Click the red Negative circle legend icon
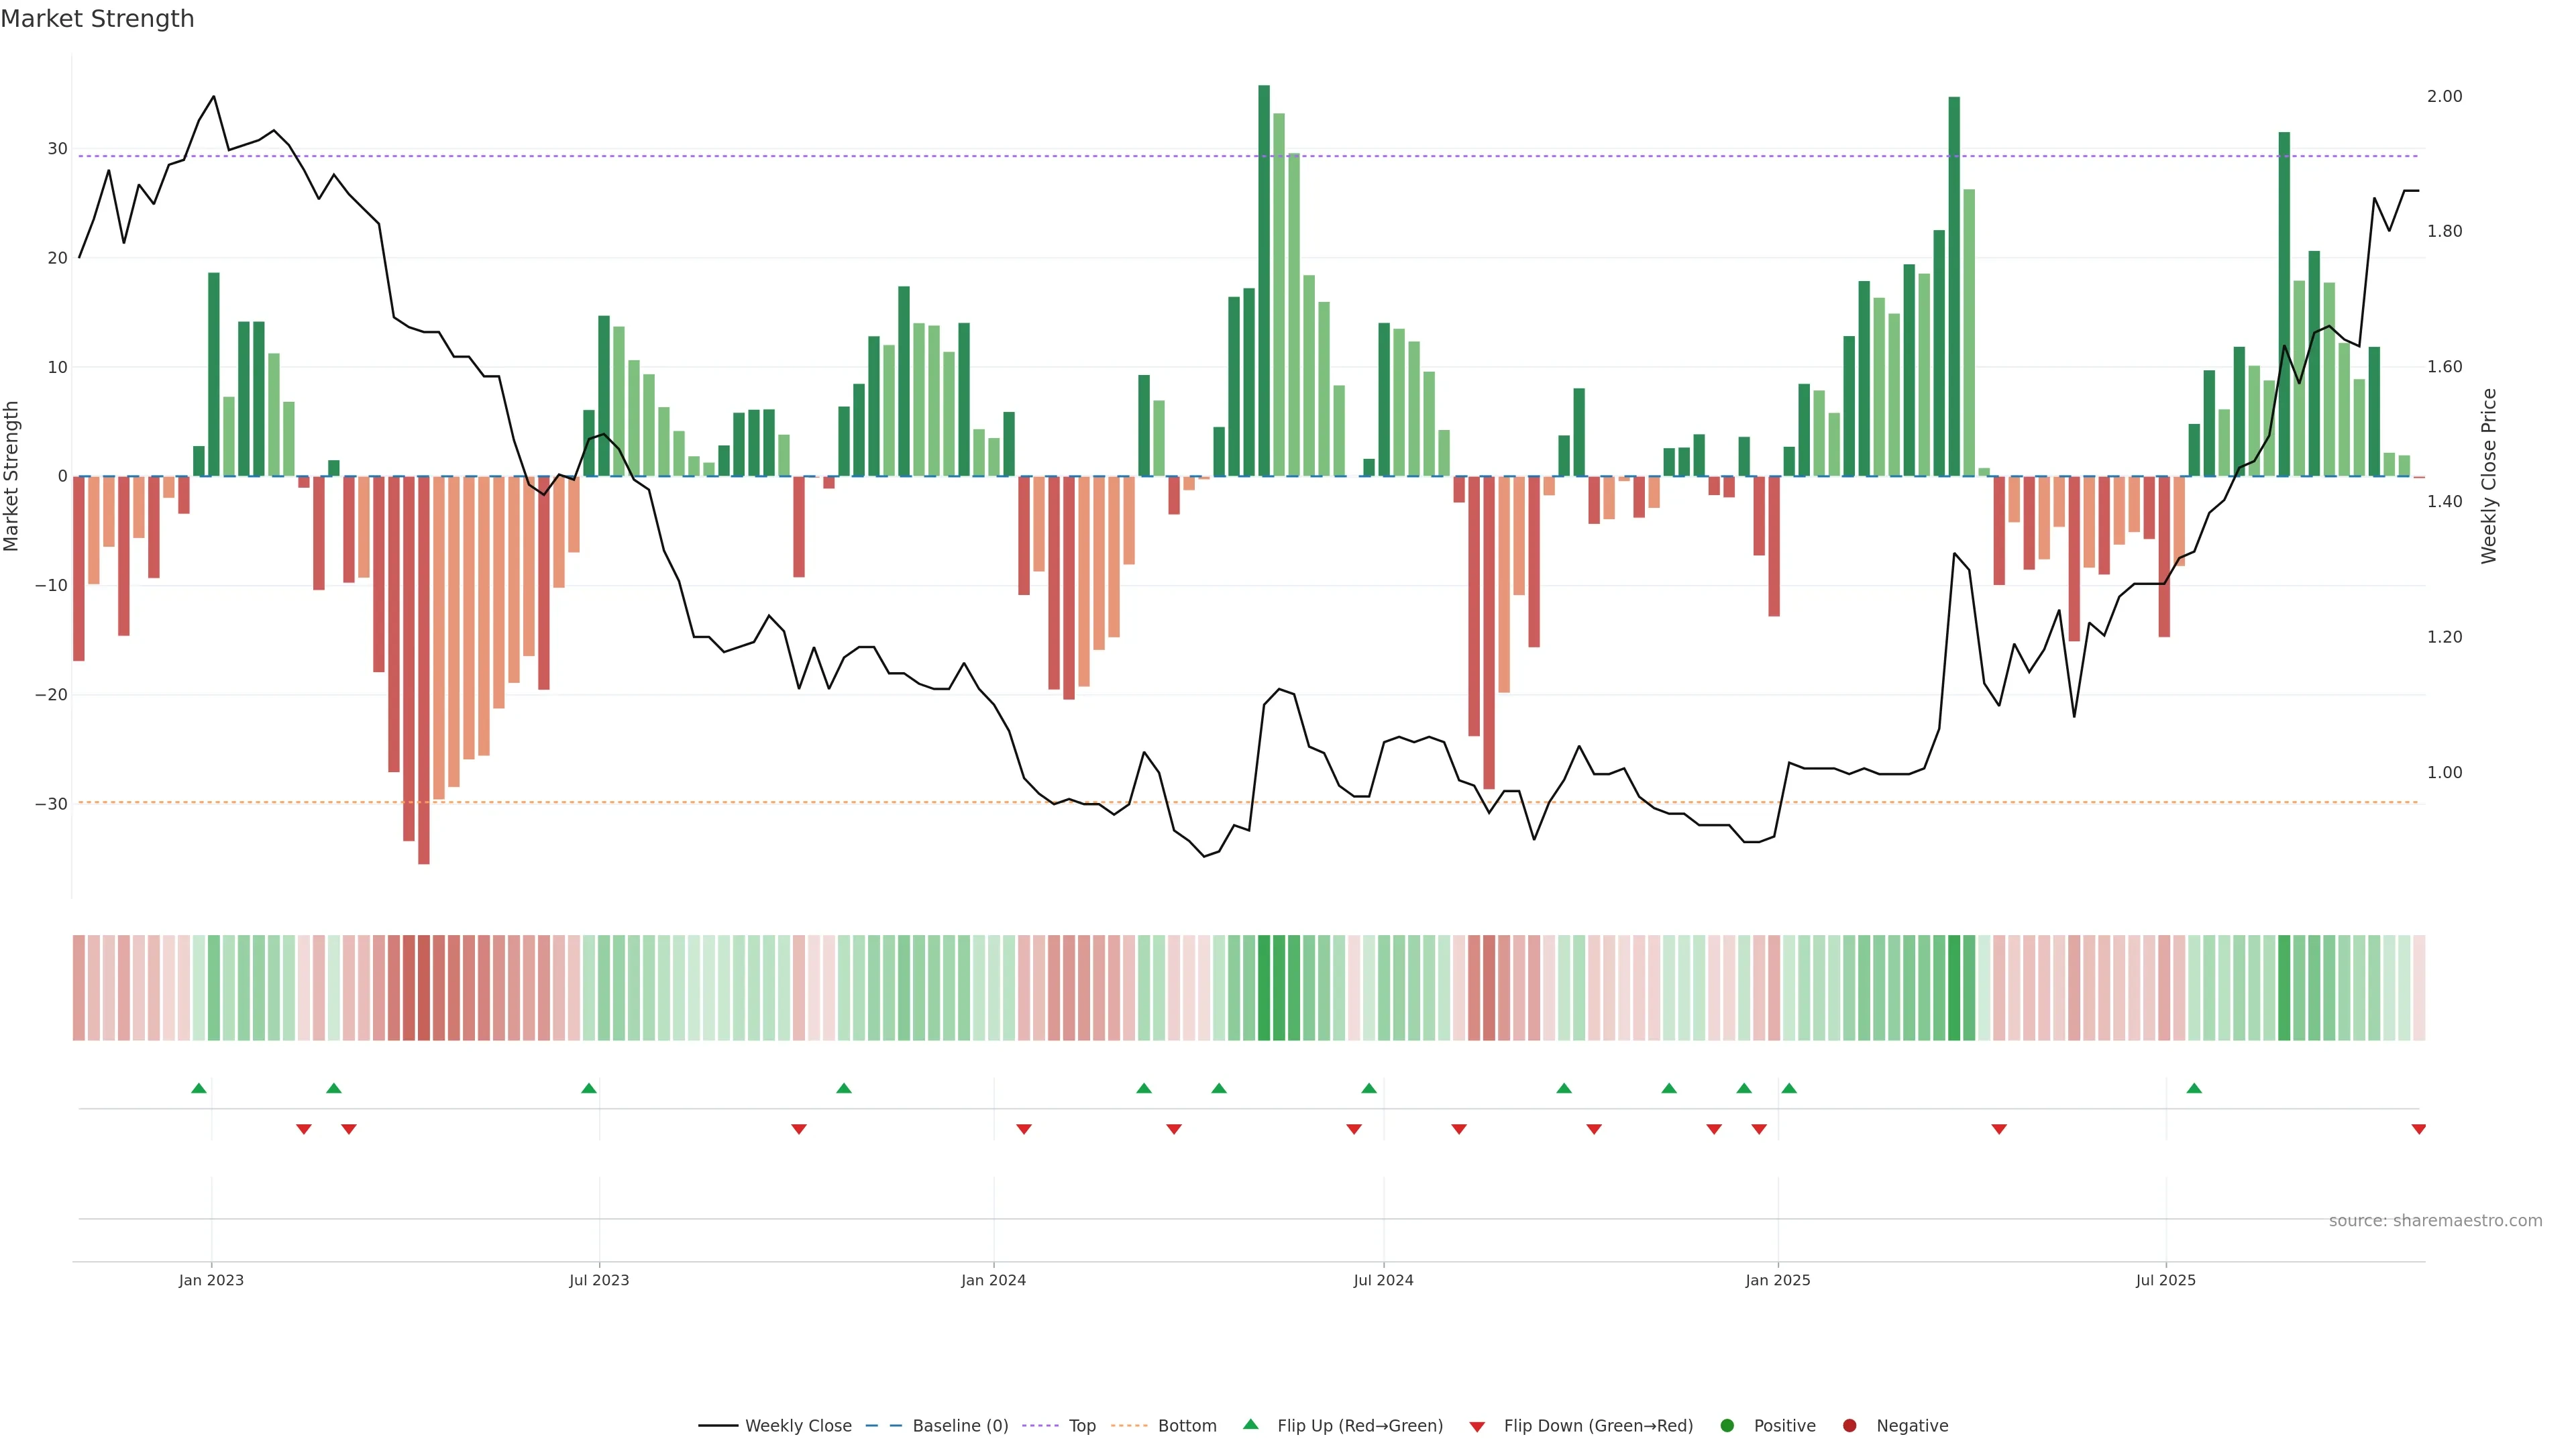 pos(1849,1426)
